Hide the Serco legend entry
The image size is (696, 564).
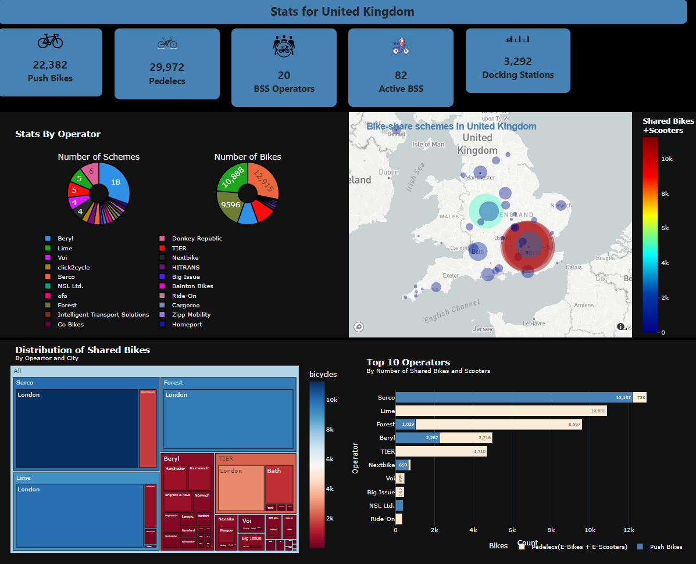pos(60,276)
